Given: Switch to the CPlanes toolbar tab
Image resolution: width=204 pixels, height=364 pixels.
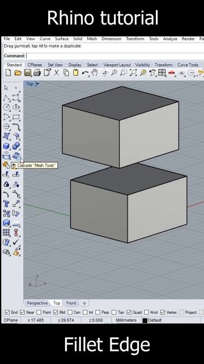Looking at the screenshot, I should tap(35, 65).
